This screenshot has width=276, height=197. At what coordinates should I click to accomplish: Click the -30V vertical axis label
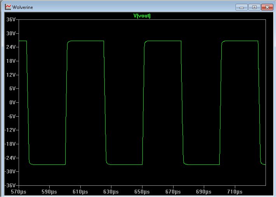click(10, 171)
